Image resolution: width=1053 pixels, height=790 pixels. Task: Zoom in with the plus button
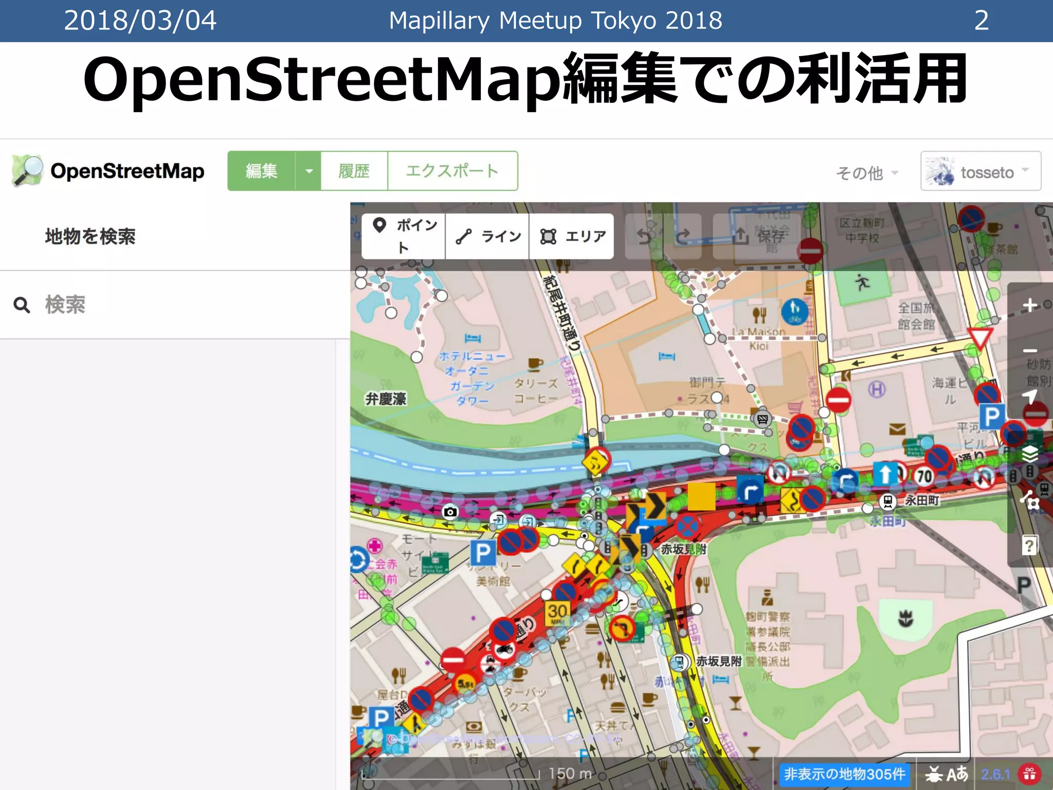coord(1029,306)
